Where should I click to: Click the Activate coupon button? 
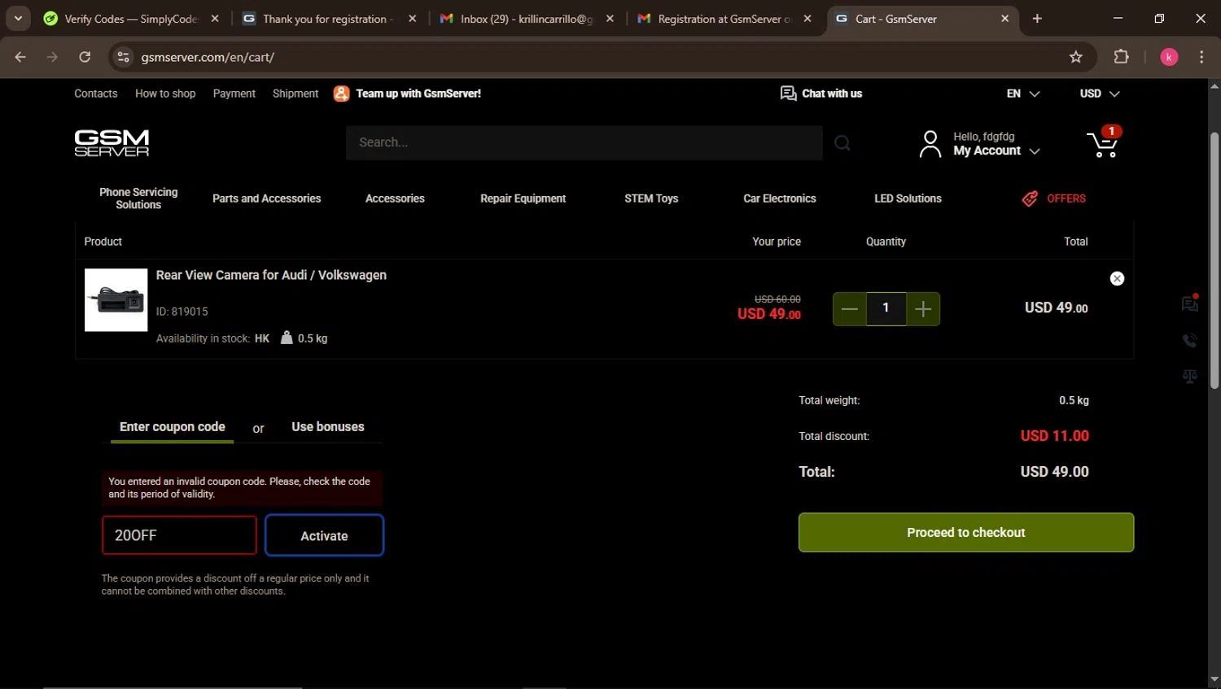coord(324,535)
